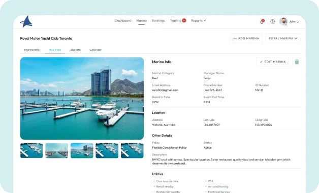Image resolution: width=319 pixels, height=193 pixels.
Task: Click the Board In Time value 2 PM
Action: pos(155,102)
